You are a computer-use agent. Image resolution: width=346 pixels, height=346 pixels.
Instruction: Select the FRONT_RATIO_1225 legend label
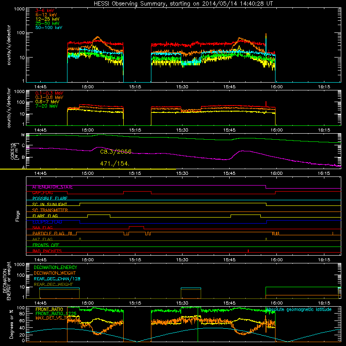(x=56, y=314)
